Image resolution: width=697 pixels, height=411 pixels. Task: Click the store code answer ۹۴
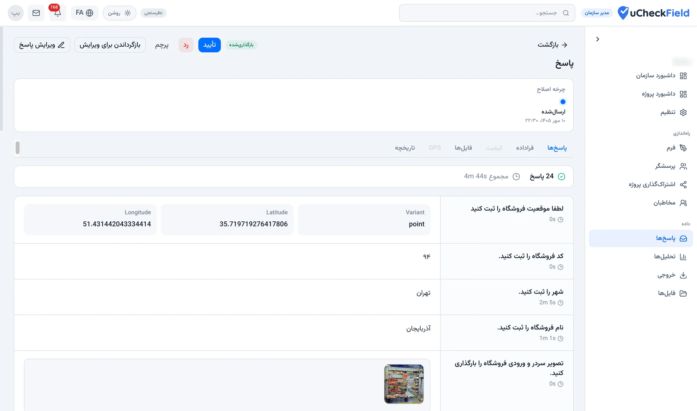[427, 257]
